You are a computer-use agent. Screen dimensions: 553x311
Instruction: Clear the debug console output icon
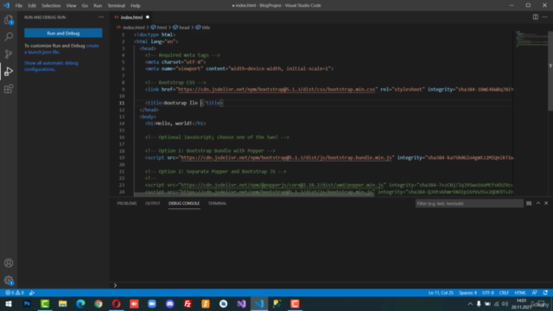click(x=529, y=204)
